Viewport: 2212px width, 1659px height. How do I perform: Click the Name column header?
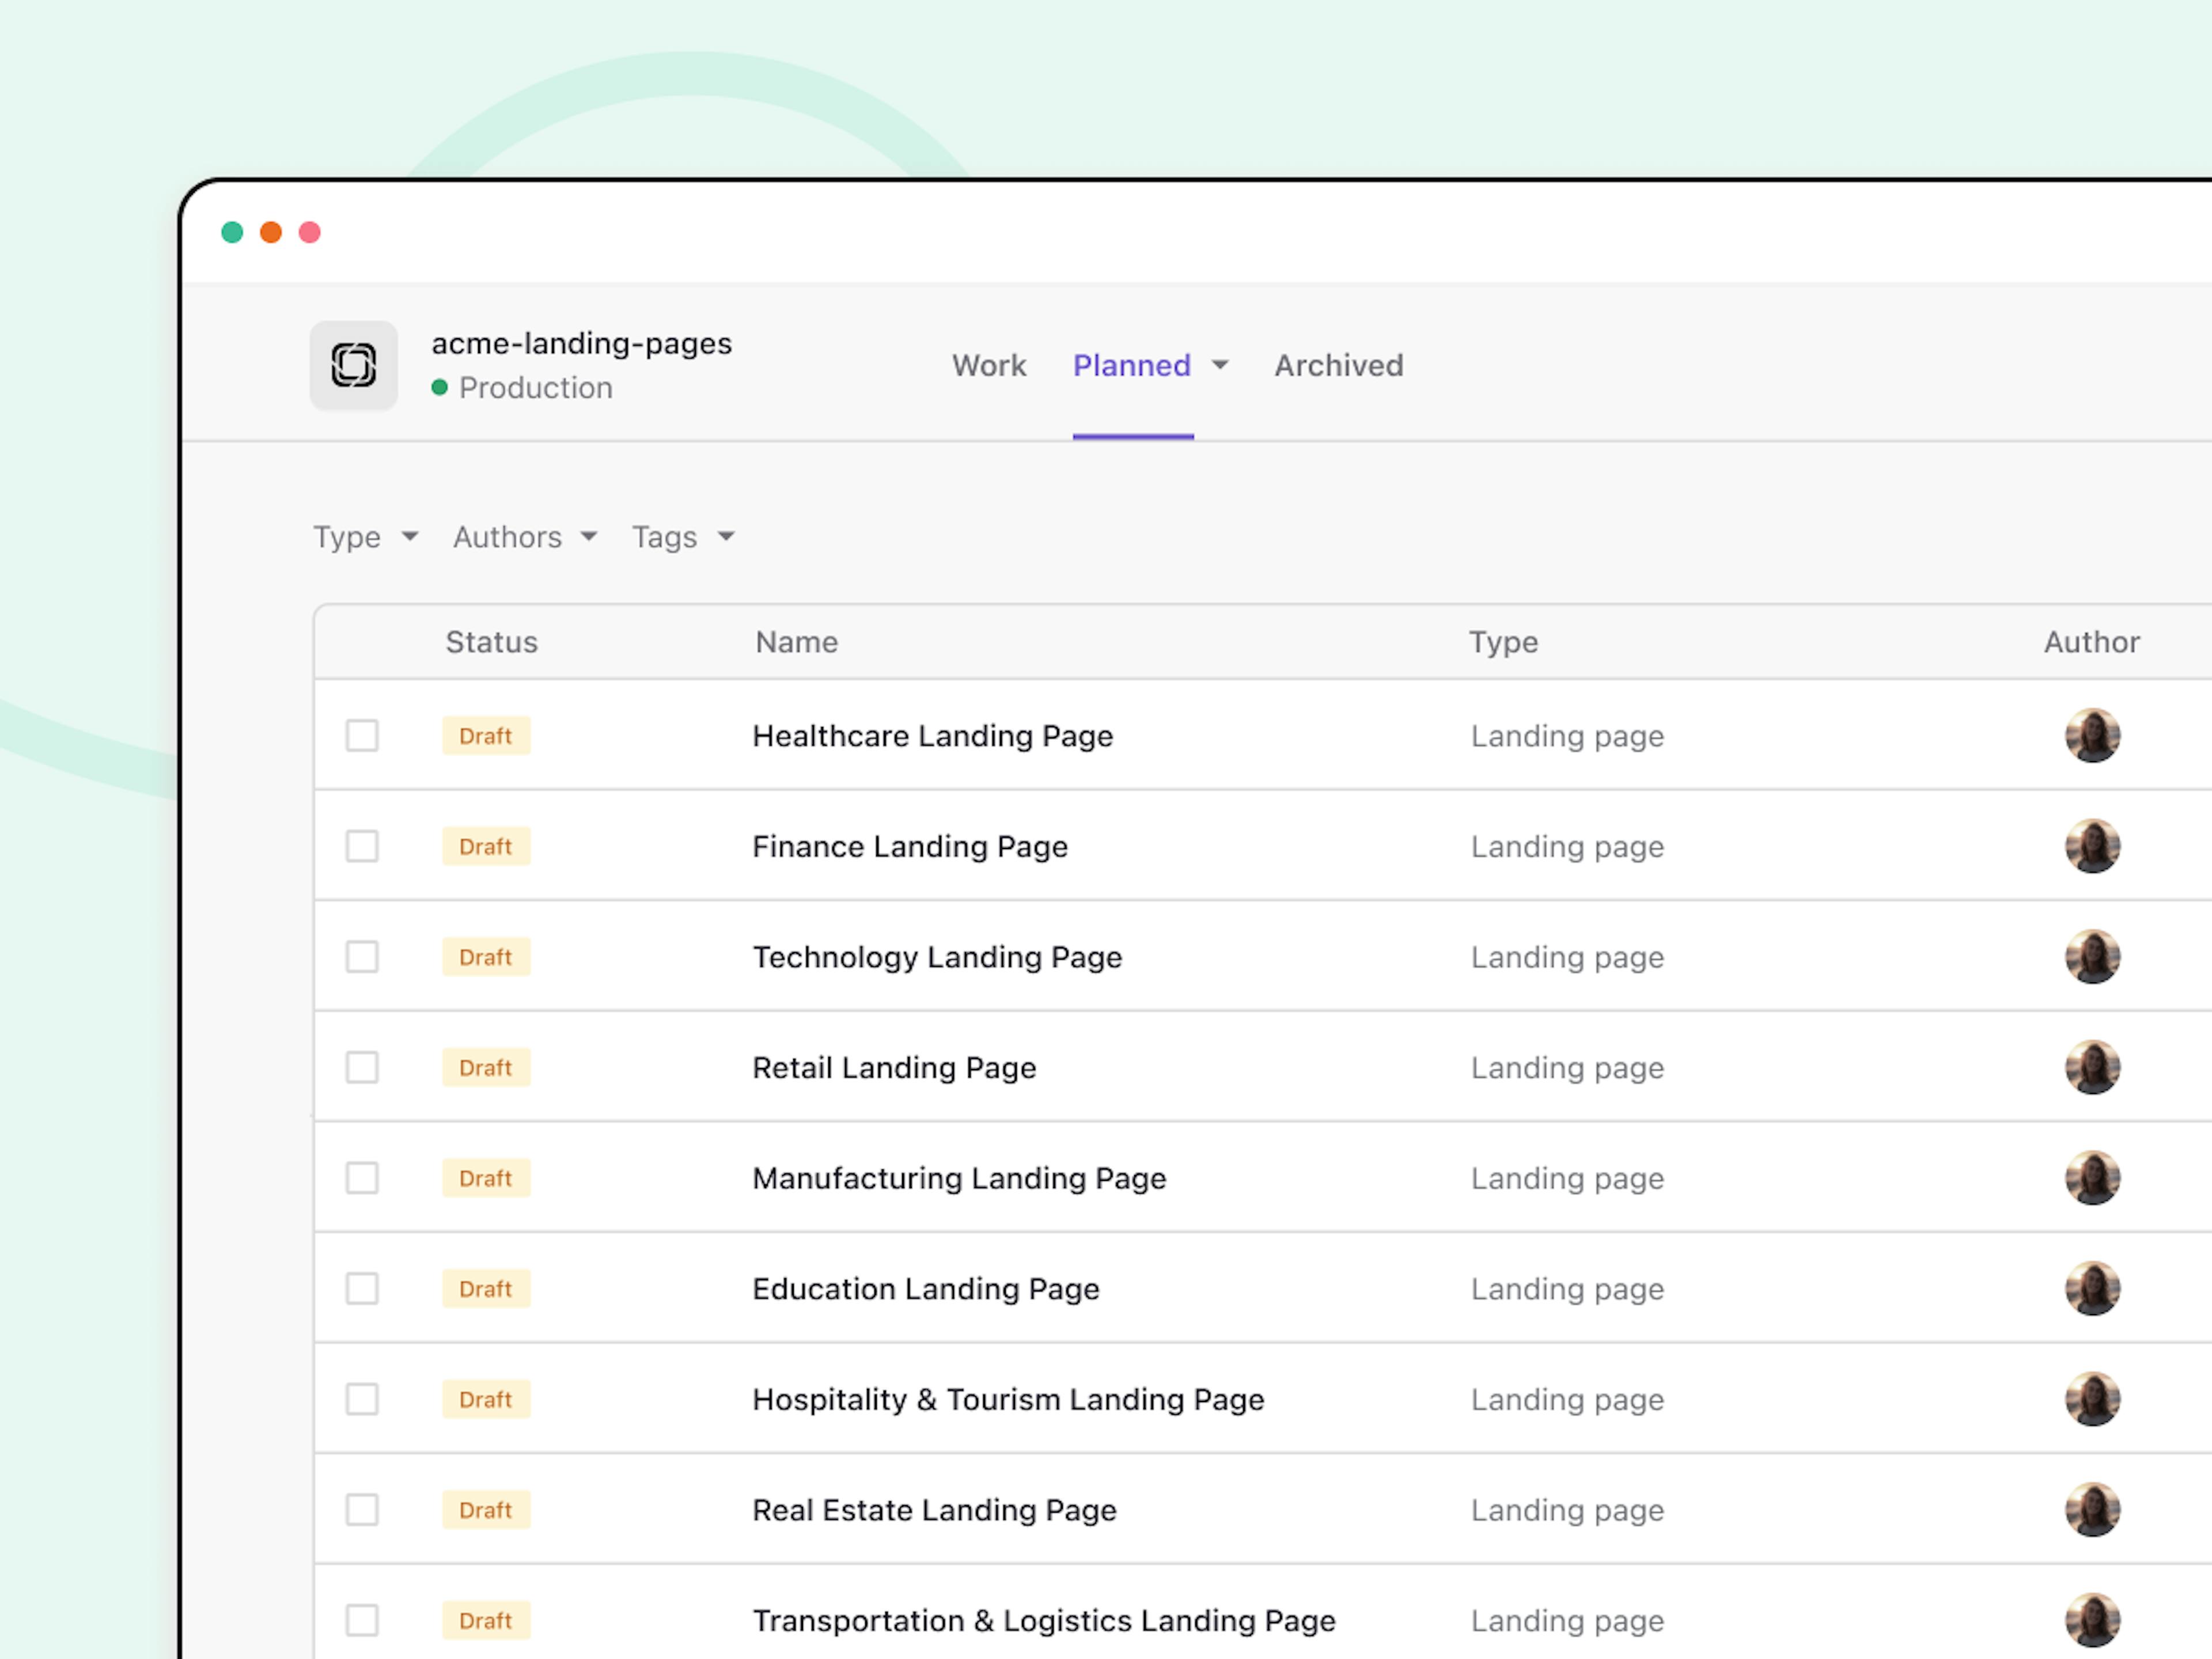(796, 642)
